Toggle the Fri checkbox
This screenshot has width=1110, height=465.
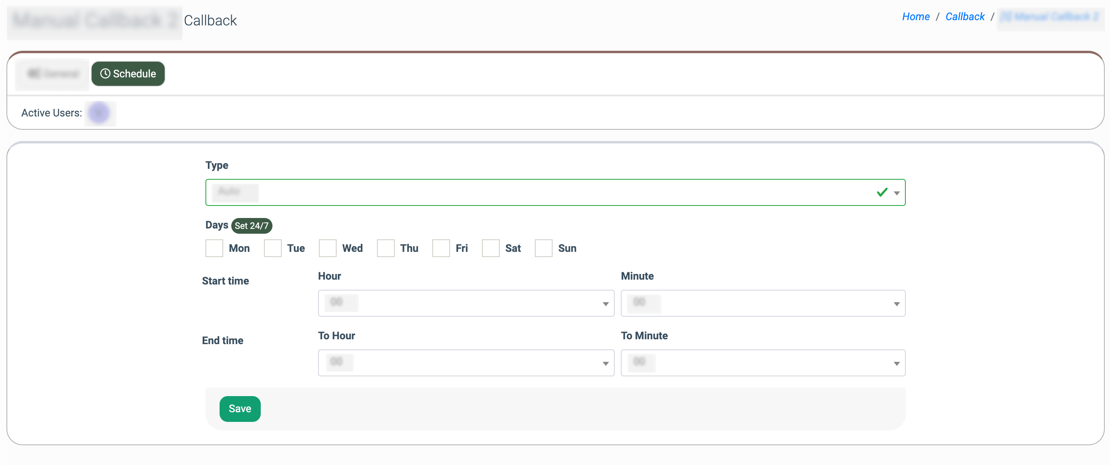click(x=441, y=248)
